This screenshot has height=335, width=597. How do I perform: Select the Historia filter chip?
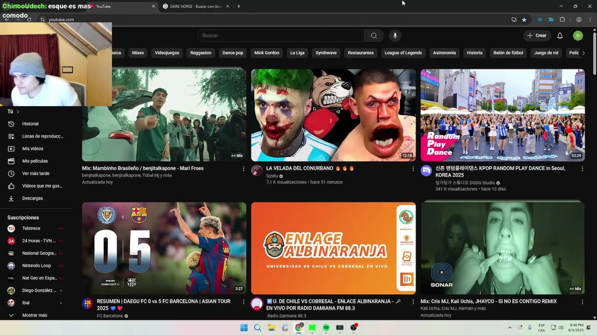tap(474, 53)
